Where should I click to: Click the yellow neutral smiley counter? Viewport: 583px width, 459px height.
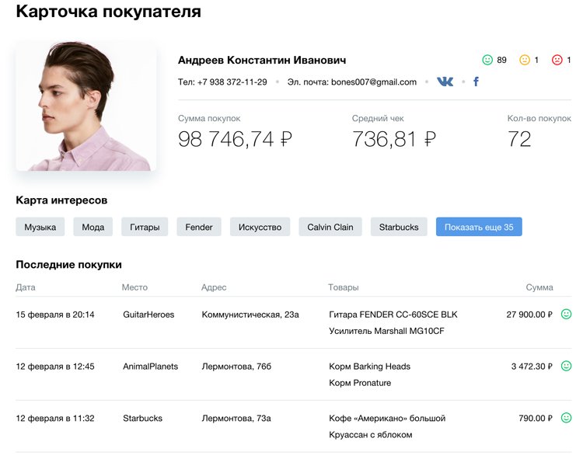pos(525,60)
